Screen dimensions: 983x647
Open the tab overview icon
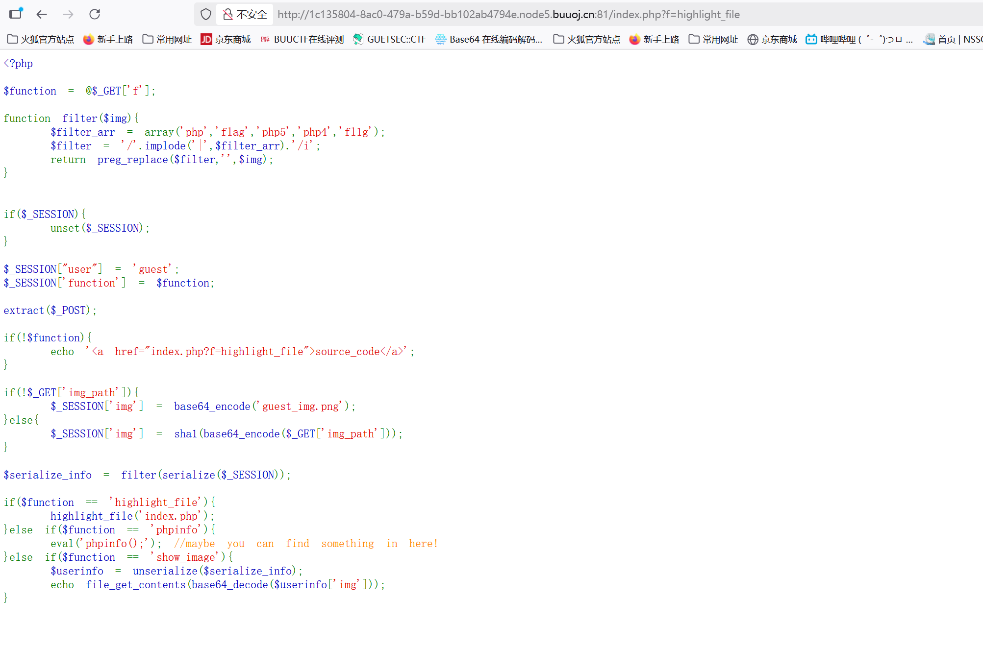pyautogui.click(x=16, y=14)
